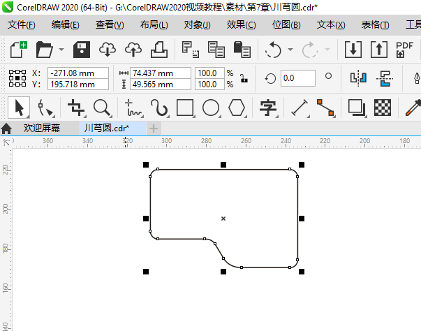The width and height of the screenshot is (421, 331).
Task: Select the Zoom magnifier tool
Action: tap(102, 108)
